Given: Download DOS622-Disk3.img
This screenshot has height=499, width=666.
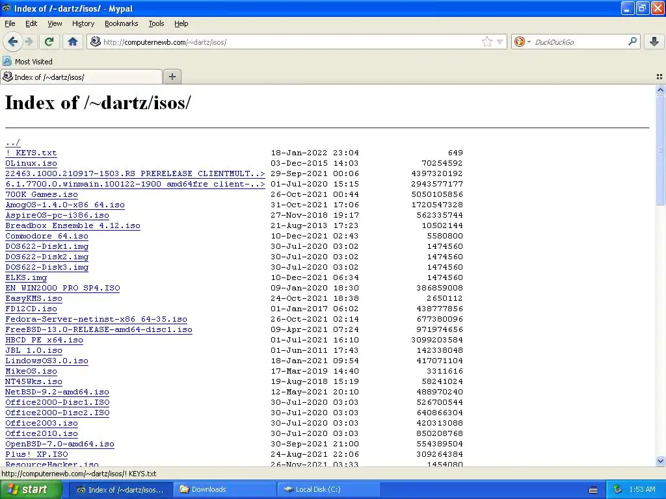Looking at the screenshot, I should coord(47,267).
